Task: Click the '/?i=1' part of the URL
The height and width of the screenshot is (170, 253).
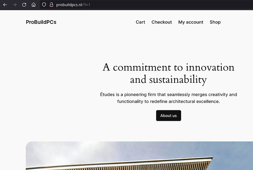Action: [87, 5]
